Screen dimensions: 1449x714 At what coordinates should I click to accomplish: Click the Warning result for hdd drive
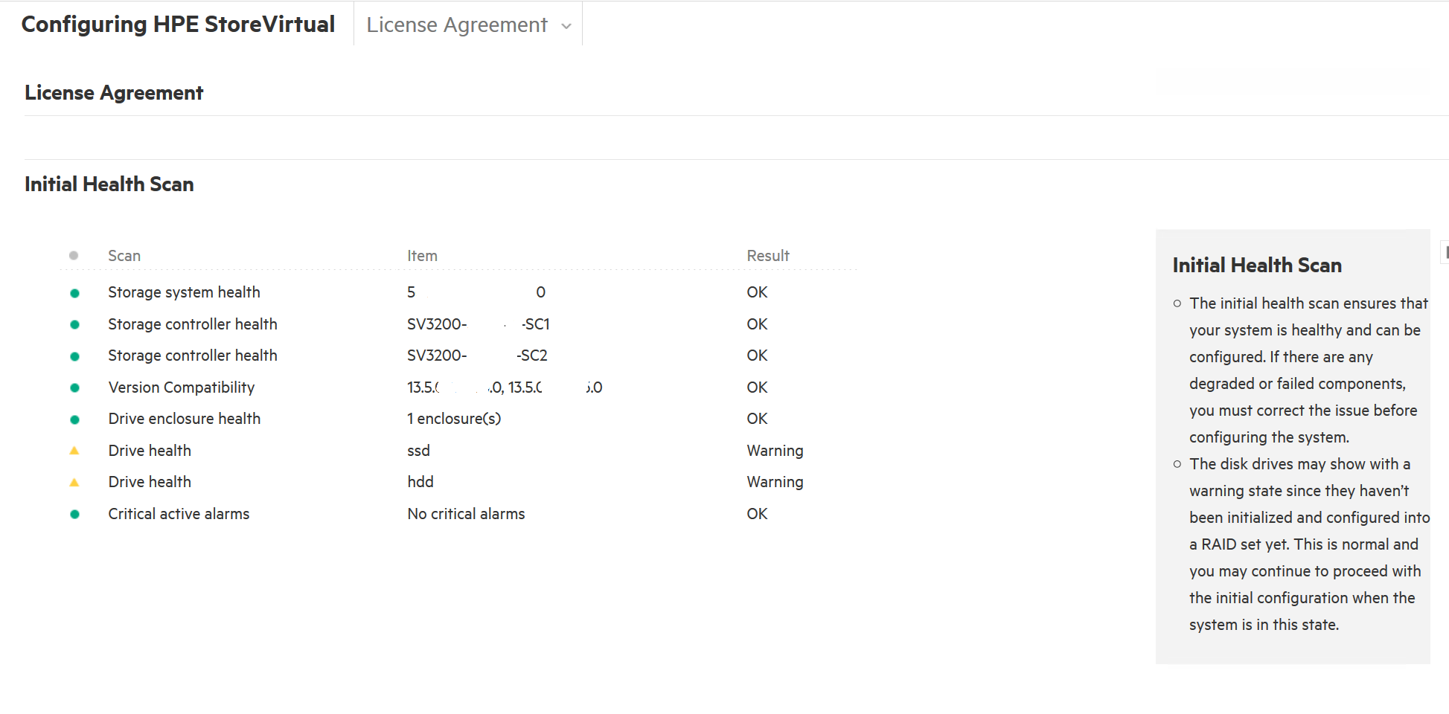775,482
